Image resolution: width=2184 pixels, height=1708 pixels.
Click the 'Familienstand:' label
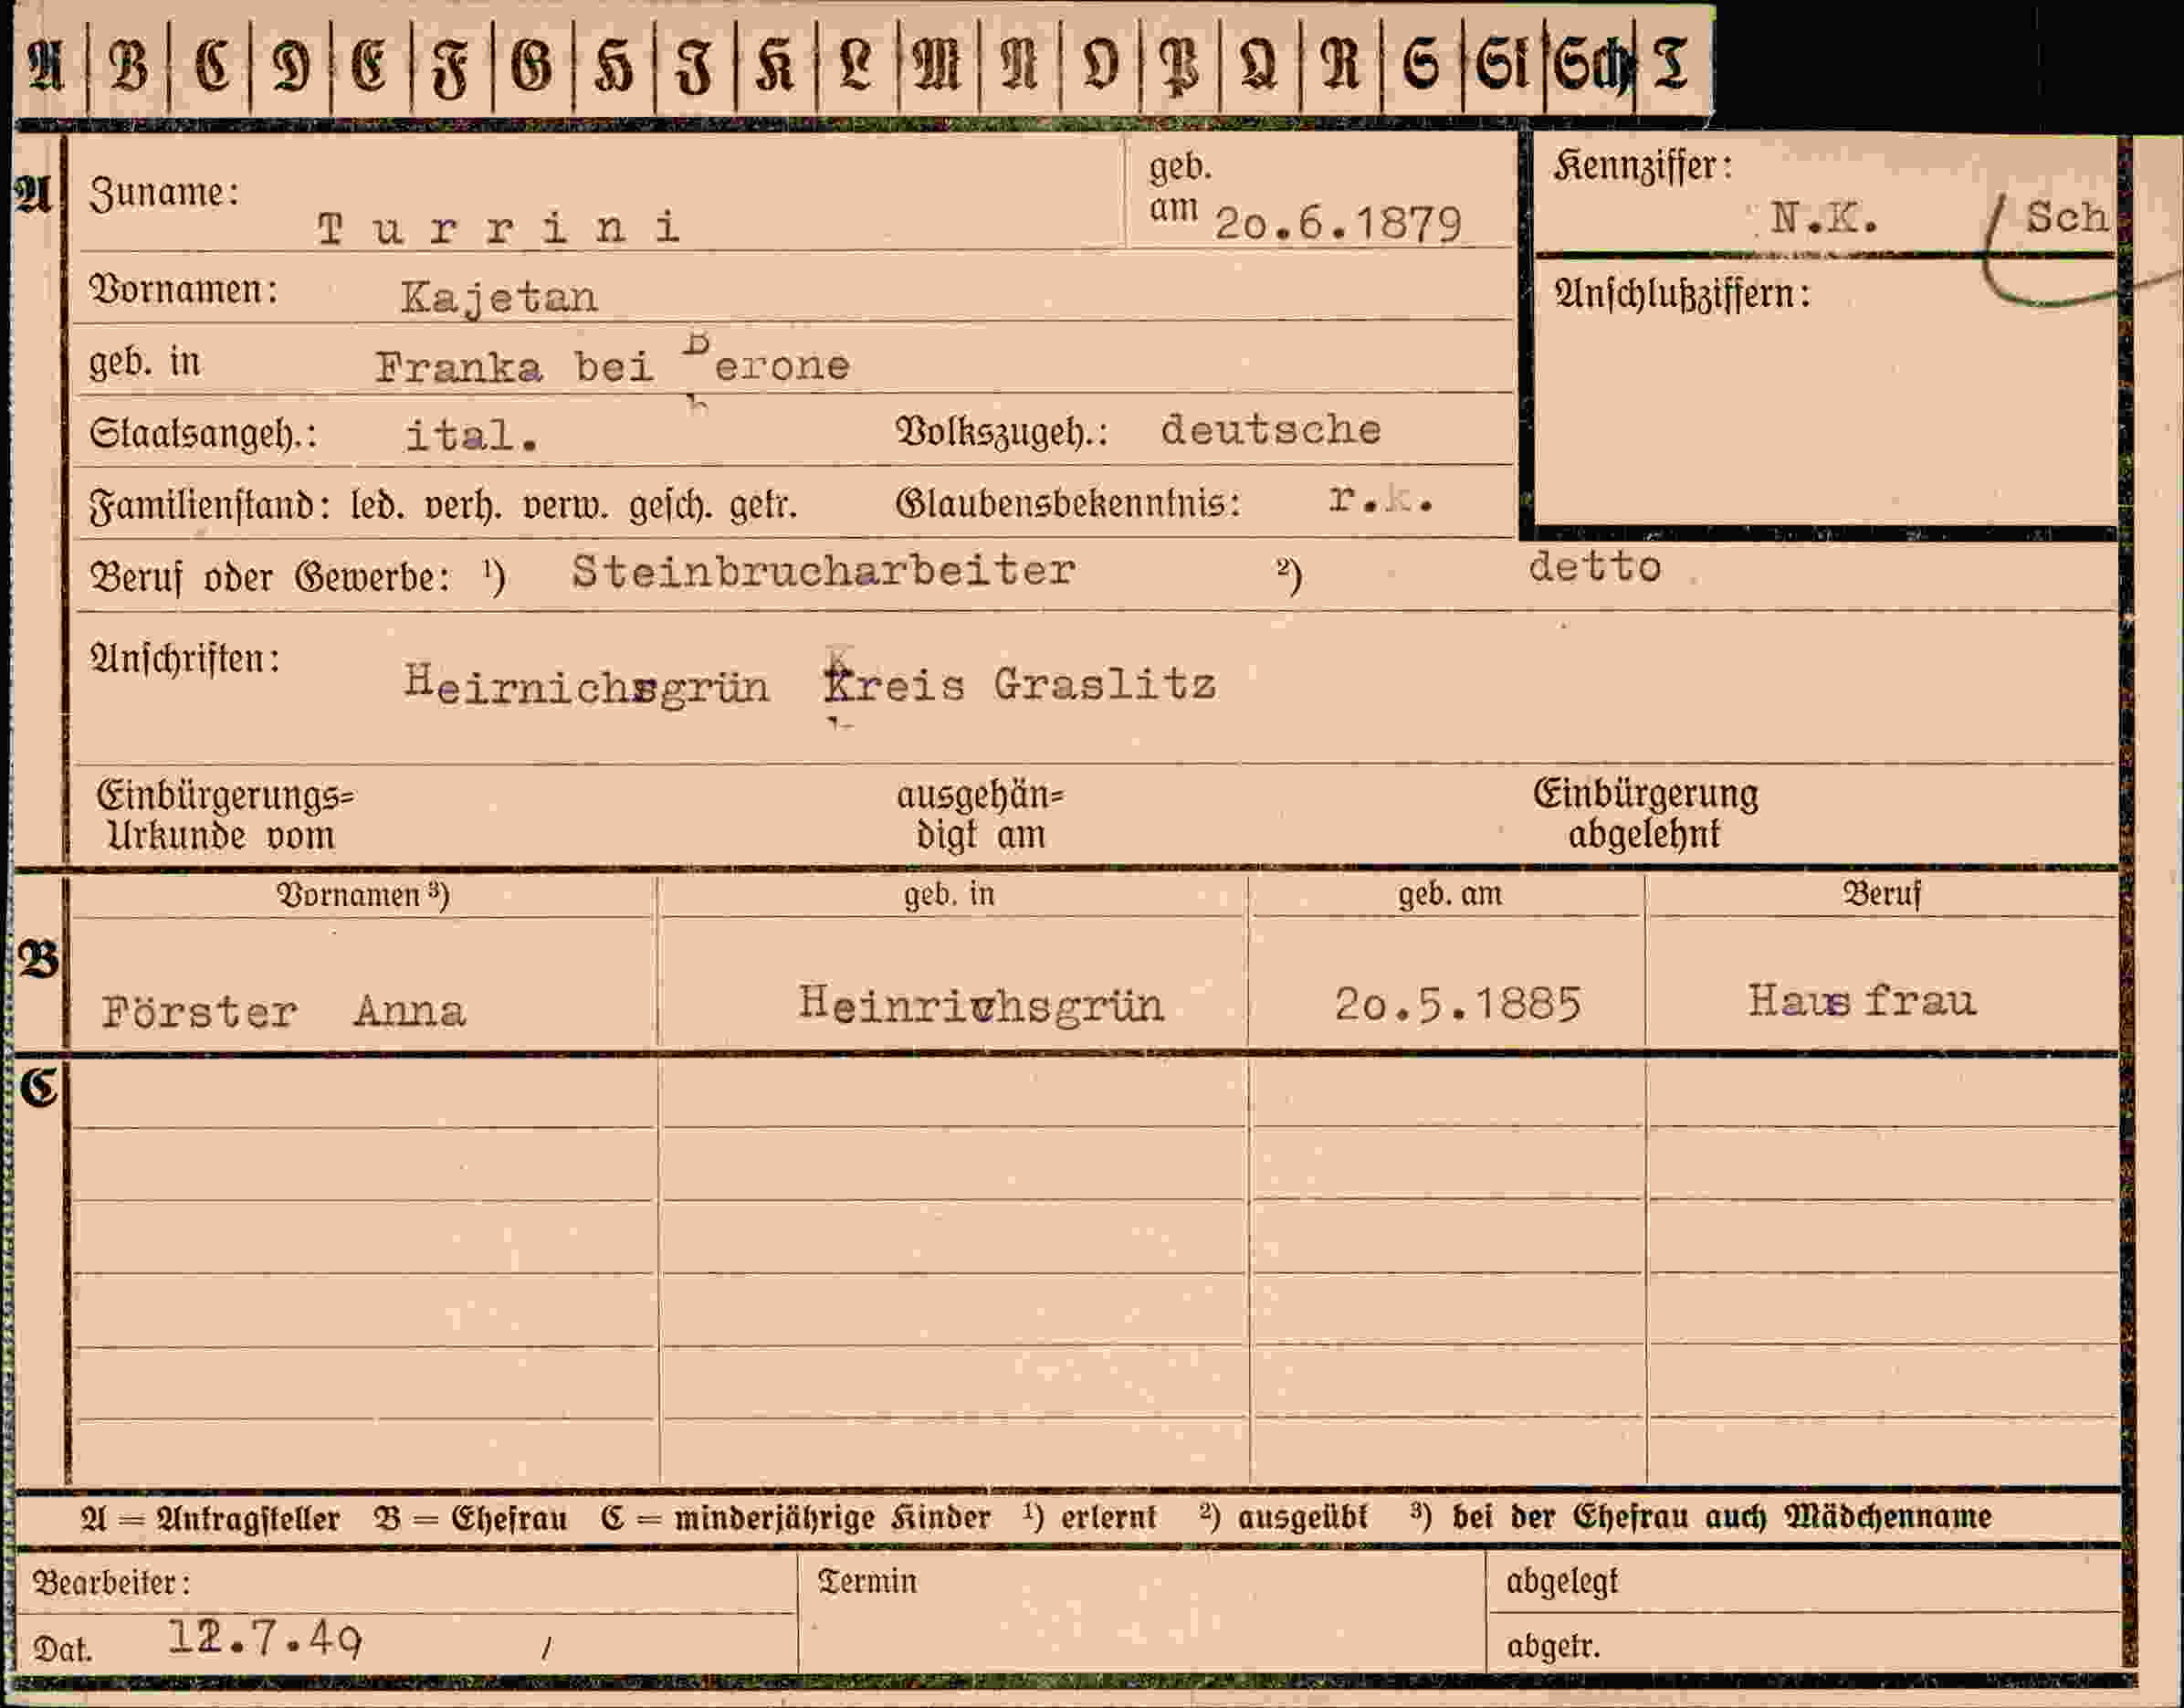[210, 505]
